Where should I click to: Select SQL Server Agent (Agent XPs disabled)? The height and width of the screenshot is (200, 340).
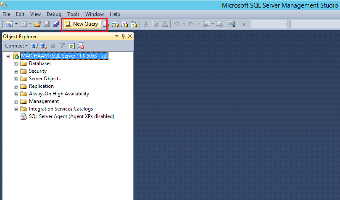(71, 116)
